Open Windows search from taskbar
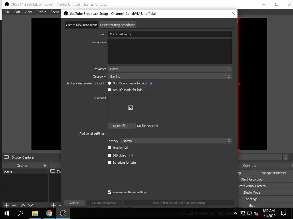Image resolution: width=293 pixels, height=219 pixels. coord(21,213)
